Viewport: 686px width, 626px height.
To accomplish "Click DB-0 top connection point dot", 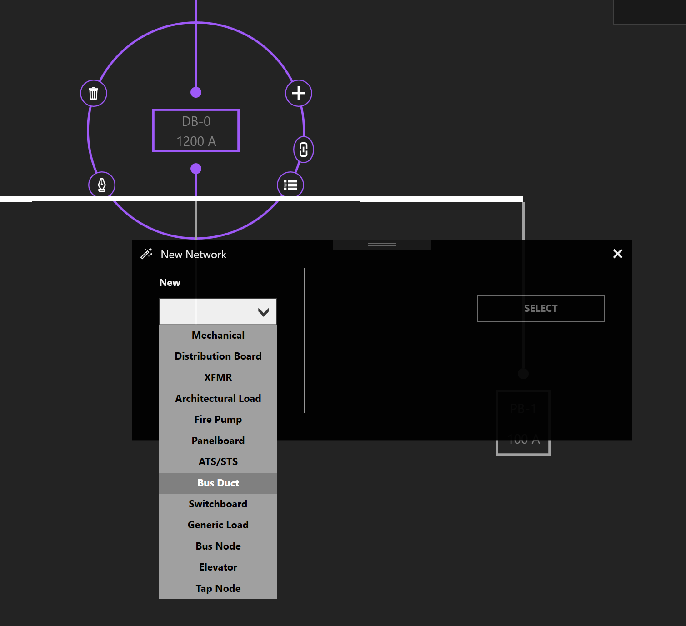I will (x=196, y=93).
